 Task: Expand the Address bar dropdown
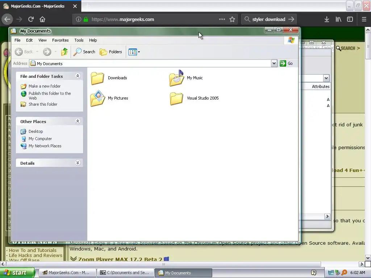(274, 63)
